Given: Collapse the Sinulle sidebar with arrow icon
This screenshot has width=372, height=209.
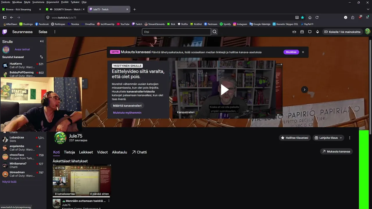Looking at the screenshot, I should 42,41.
